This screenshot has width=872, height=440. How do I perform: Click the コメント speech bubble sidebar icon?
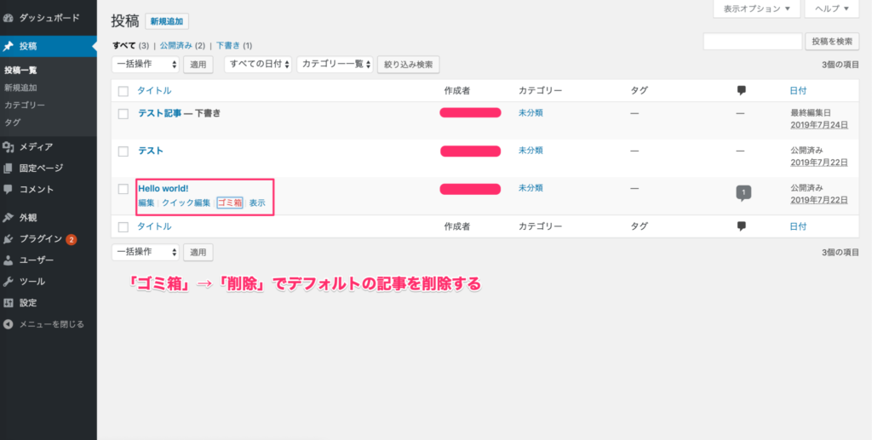pyautogui.click(x=8, y=189)
